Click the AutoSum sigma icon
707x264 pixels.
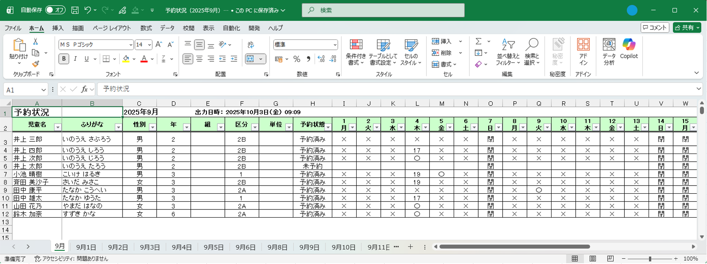pos(478,41)
